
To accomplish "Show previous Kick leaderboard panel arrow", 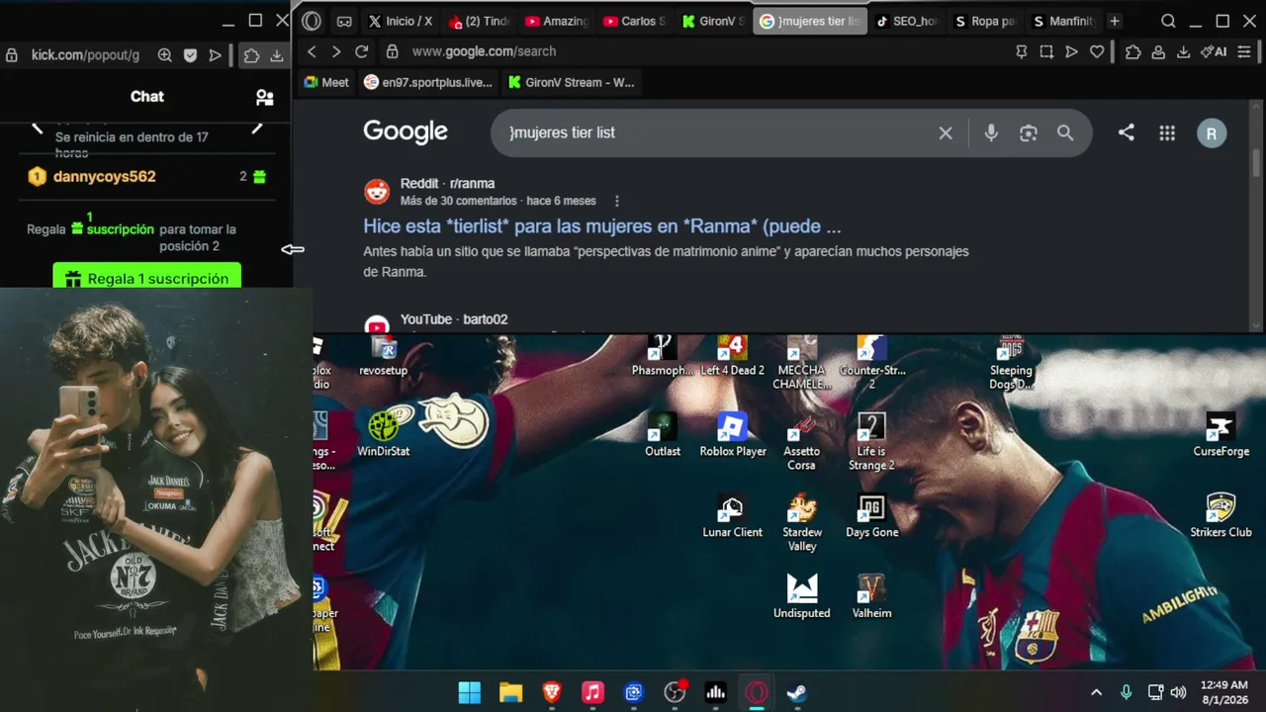I will [37, 127].
